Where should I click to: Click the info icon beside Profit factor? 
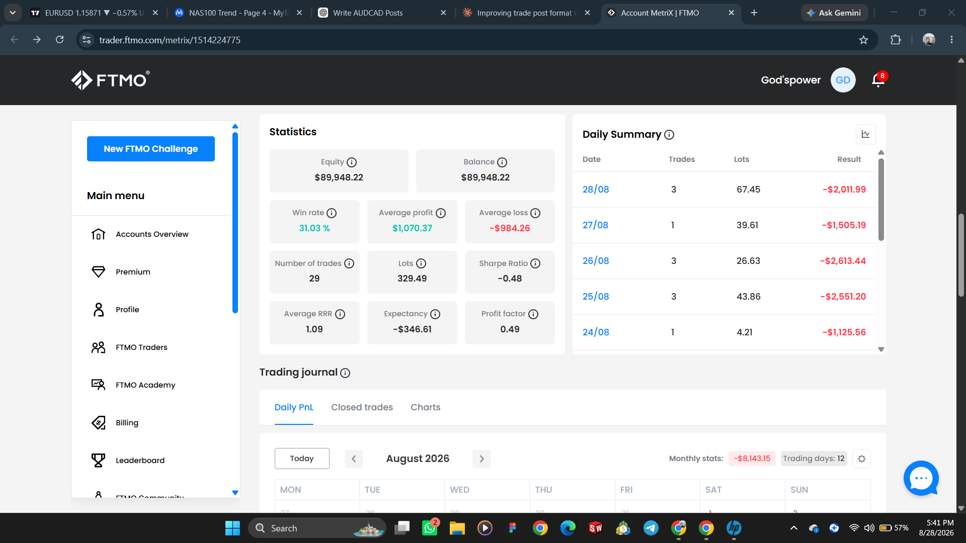(533, 314)
